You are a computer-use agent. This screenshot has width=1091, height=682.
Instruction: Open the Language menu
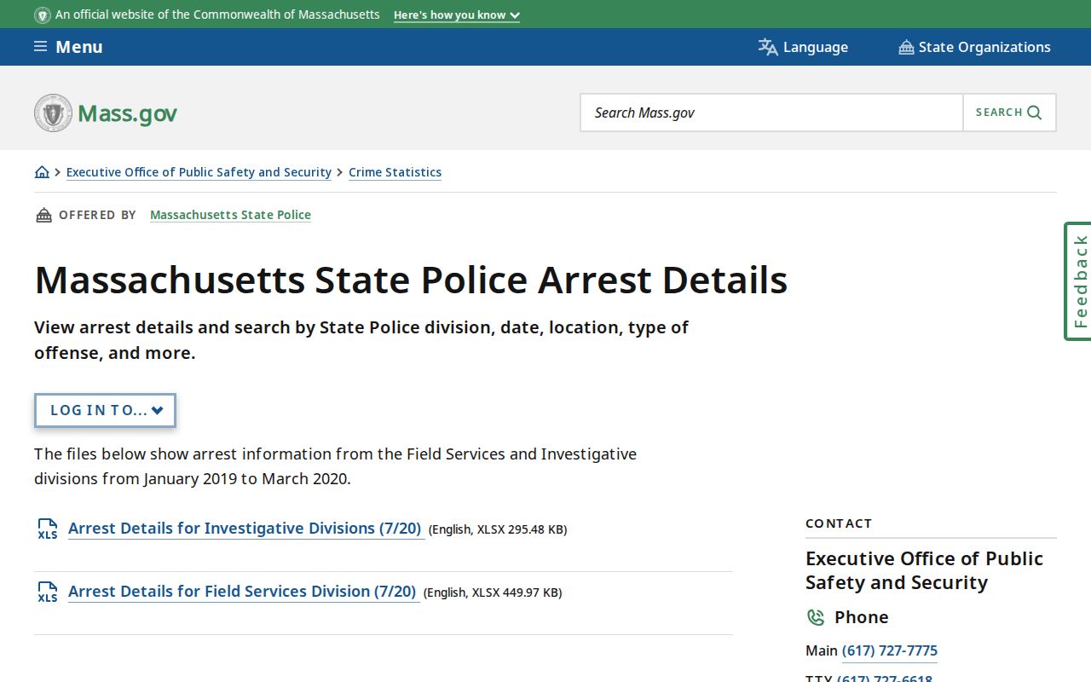click(x=803, y=47)
